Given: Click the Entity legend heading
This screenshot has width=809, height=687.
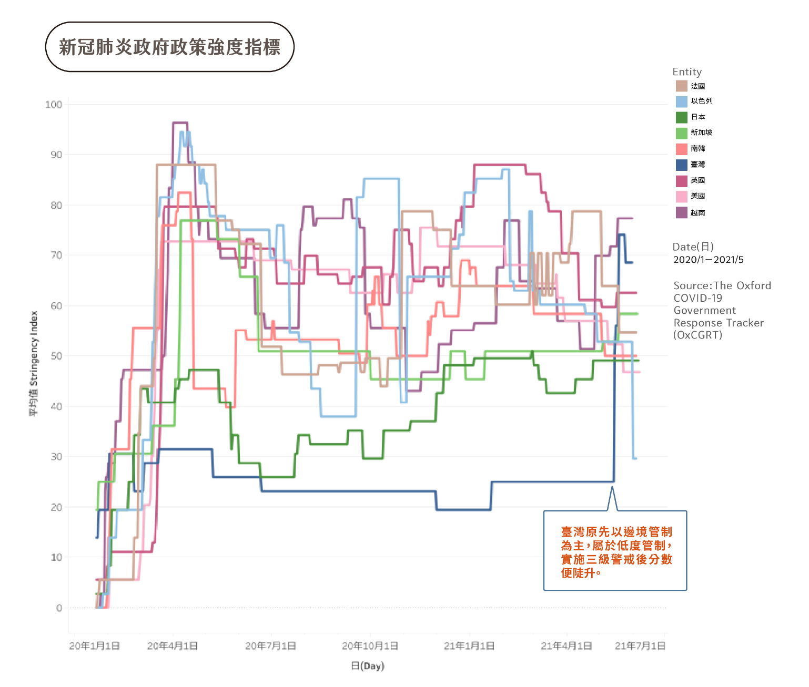Looking at the screenshot, I should coord(687,72).
